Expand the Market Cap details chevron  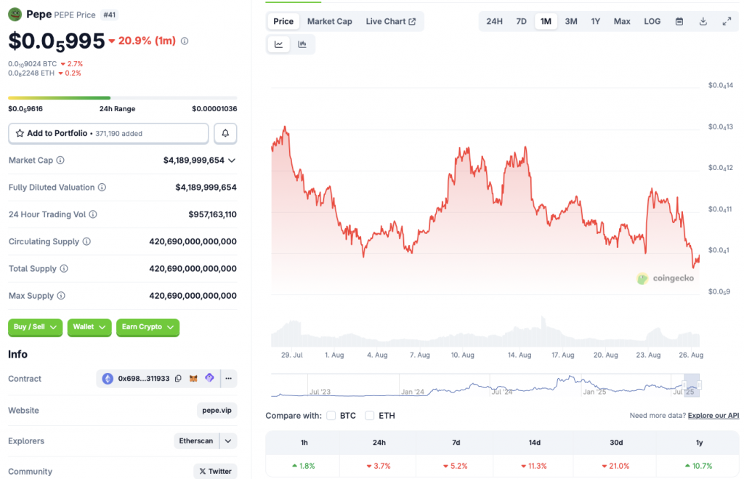[x=232, y=161]
